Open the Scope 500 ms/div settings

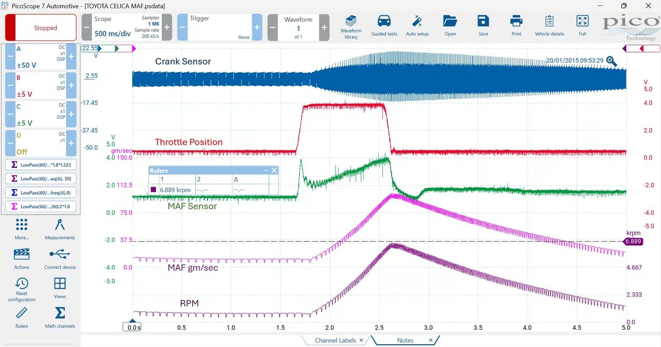(127, 28)
